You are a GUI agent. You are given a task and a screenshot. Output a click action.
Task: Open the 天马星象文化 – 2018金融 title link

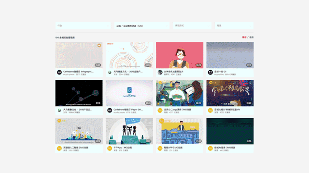[x=128, y=72]
